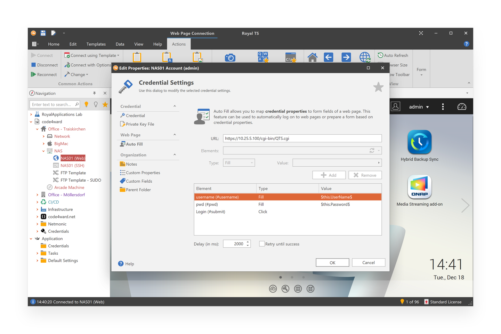Expand the Office - Möllersdorf tree node
501x334 pixels.
coord(37,195)
